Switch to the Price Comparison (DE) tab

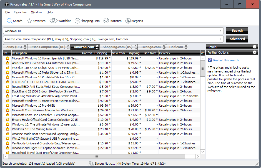(48, 47)
